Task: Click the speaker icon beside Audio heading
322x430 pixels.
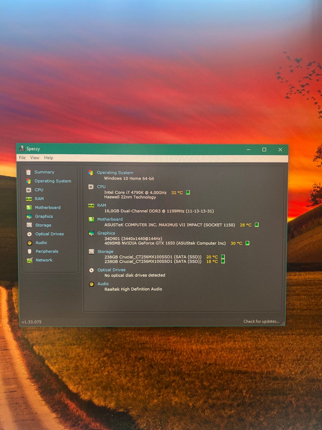Action: click(x=91, y=284)
